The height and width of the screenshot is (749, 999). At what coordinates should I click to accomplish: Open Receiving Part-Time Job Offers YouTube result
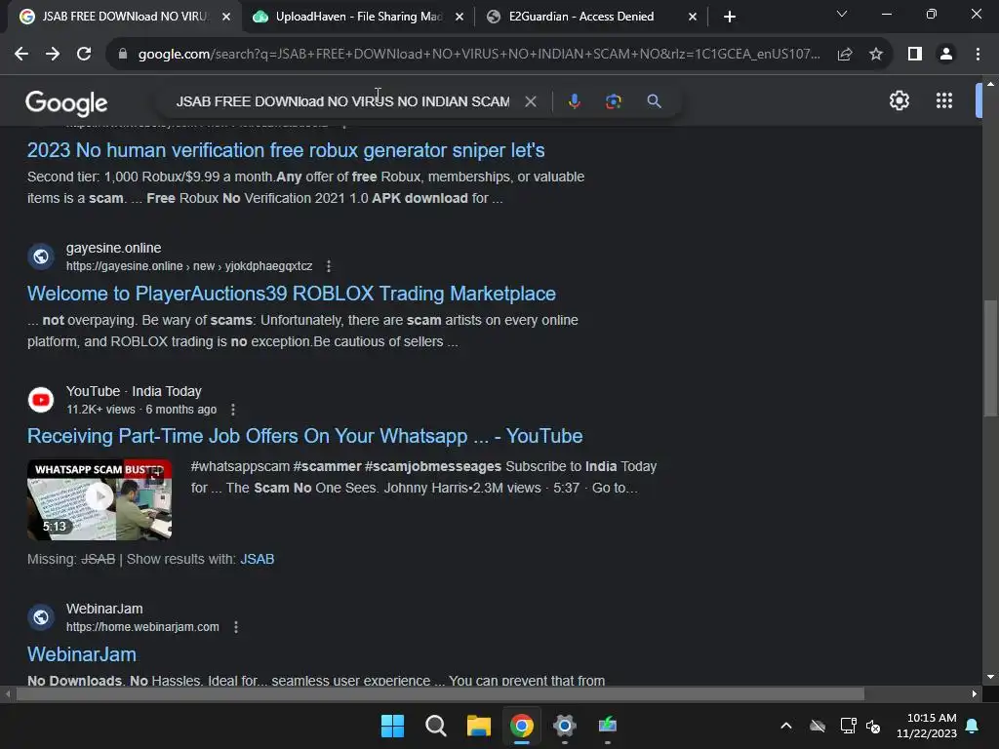click(305, 436)
